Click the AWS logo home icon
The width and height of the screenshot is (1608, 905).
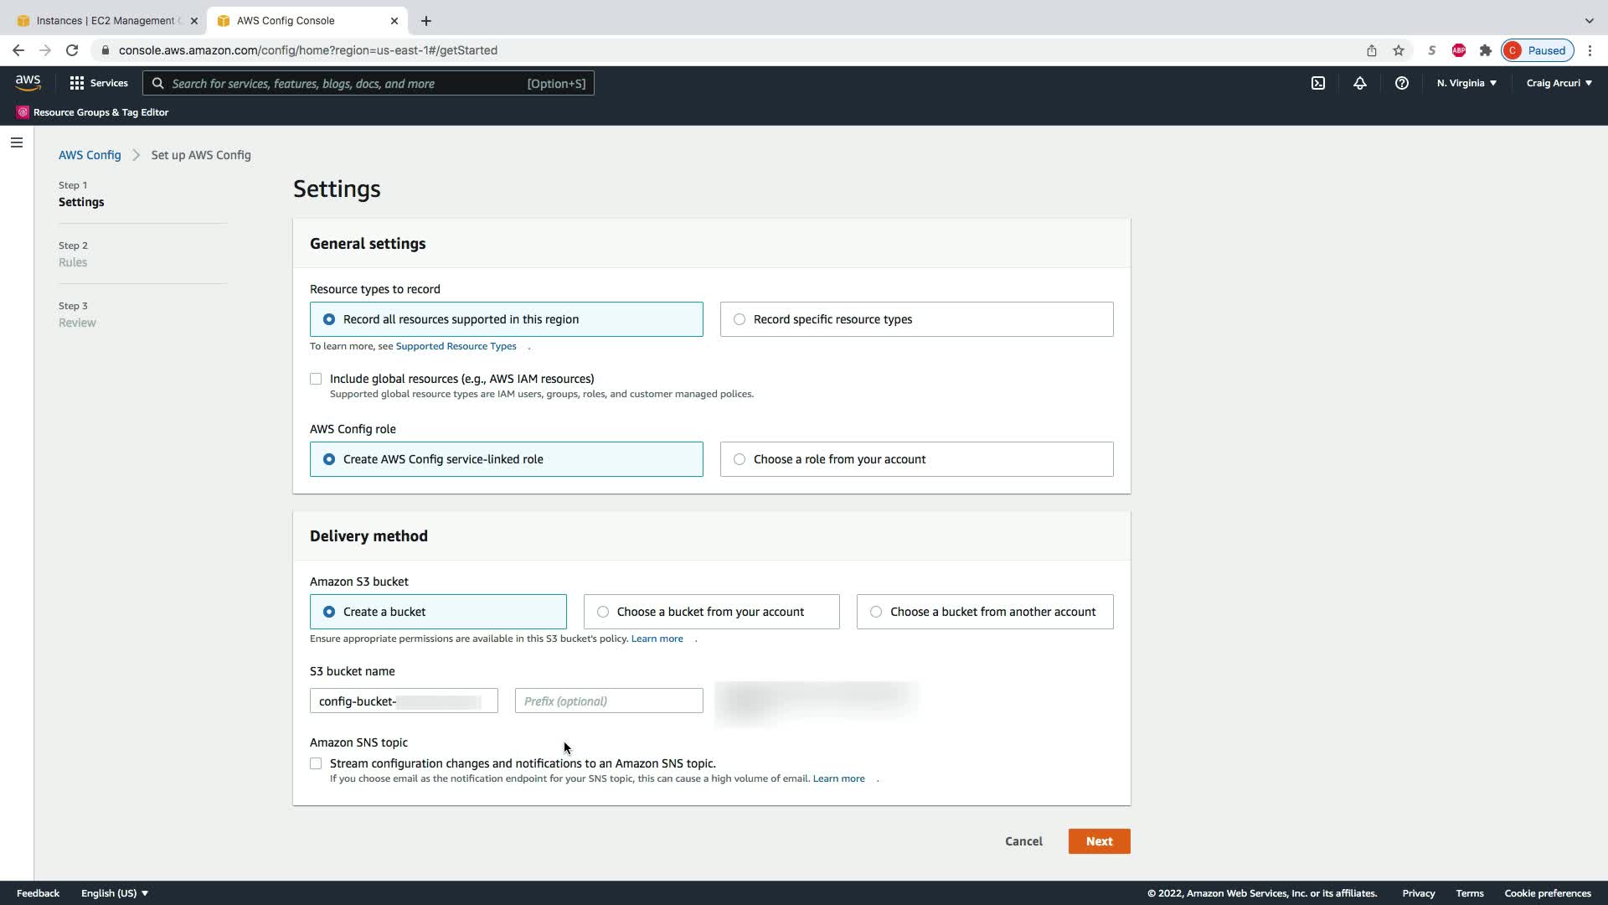(x=28, y=82)
